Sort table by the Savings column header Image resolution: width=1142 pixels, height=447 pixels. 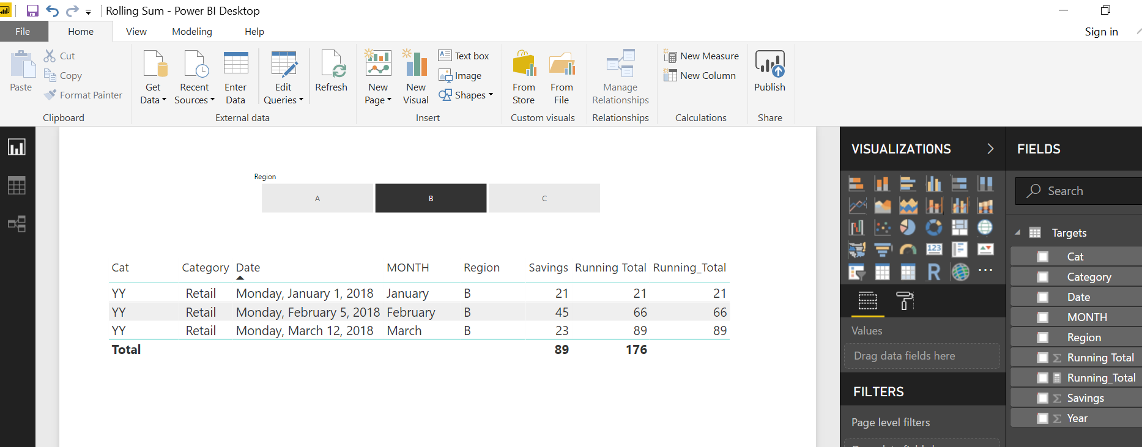tap(548, 267)
